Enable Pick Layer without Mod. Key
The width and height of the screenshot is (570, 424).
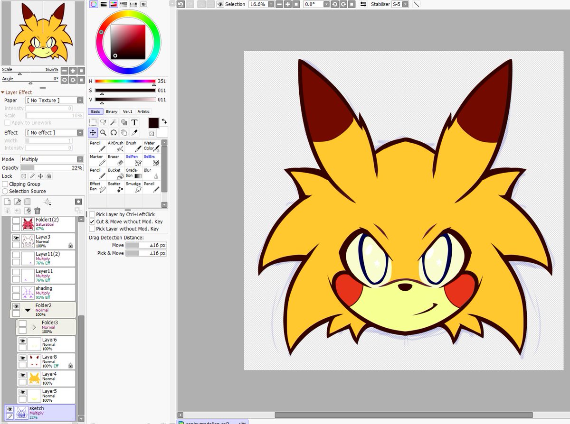click(x=92, y=229)
